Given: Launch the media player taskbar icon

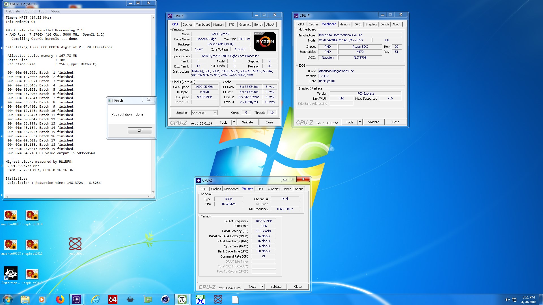Looking at the screenshot, I should click(x=42, y=299).
